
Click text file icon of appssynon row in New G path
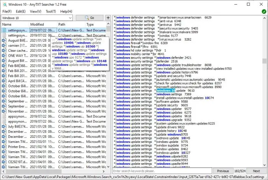(4, 121)
